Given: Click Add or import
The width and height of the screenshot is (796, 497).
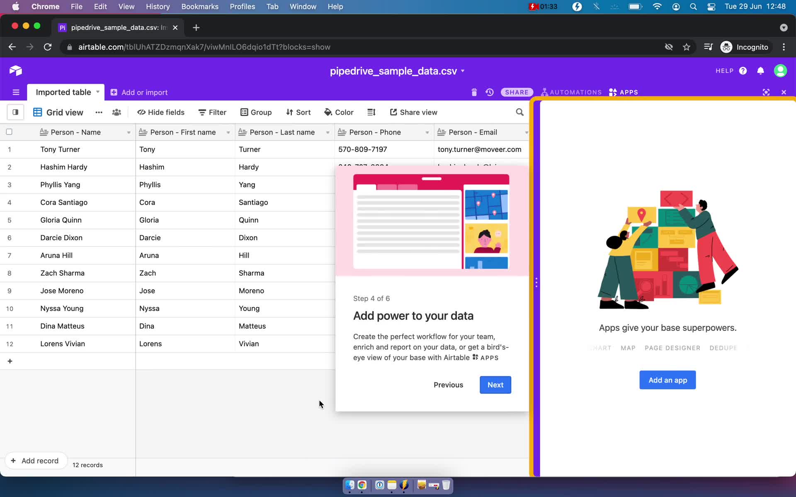Looking at the screenshot, I should [139, 92].
